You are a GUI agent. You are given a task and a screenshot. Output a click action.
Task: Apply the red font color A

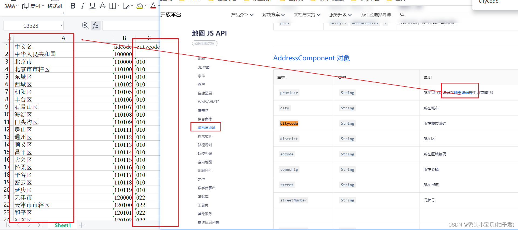tap(153, 6)
